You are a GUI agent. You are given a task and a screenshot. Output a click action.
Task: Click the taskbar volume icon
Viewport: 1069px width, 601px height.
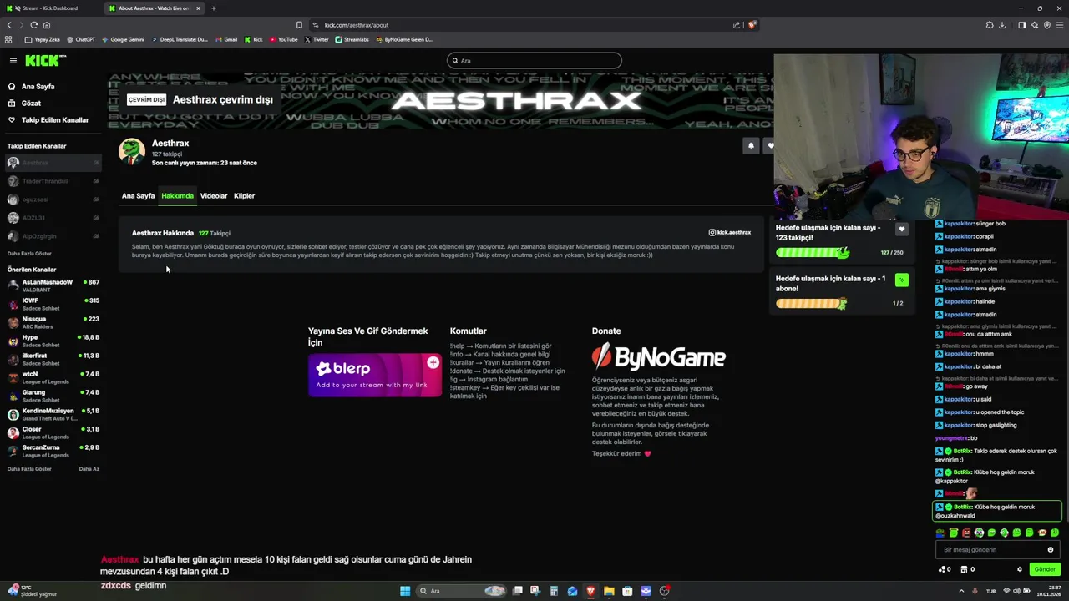[1016, 591]
